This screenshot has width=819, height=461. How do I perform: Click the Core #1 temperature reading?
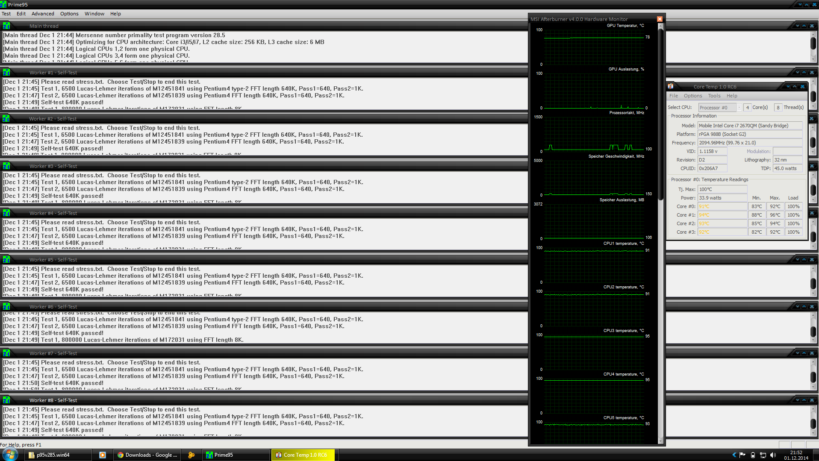[x=722, y=215]
